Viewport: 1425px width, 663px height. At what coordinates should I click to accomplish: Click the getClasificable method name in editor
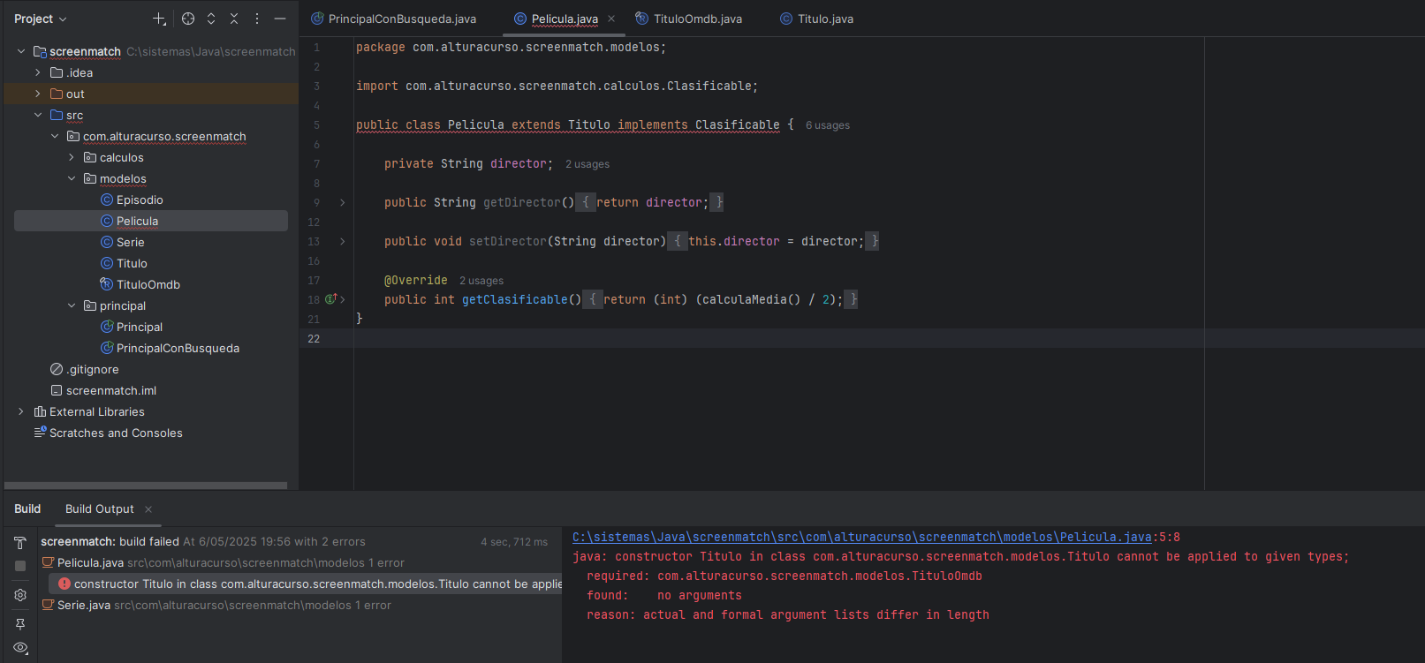[514, 300]
